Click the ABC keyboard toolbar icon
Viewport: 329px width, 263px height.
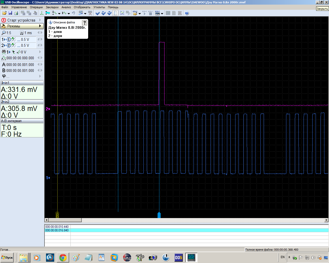tap(158, 13)
